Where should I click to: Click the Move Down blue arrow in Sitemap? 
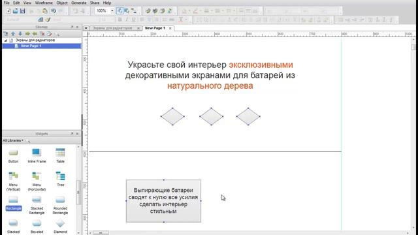(x=20, y=34)
